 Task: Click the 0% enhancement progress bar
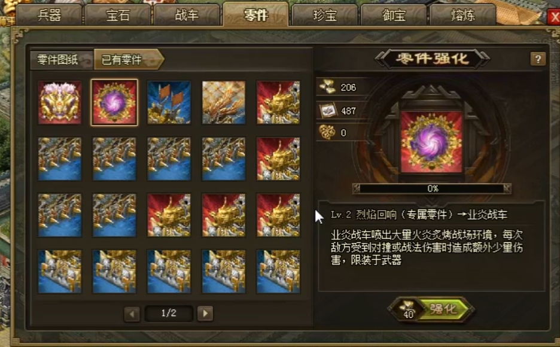tap(432, 188)
